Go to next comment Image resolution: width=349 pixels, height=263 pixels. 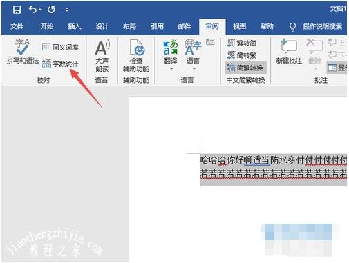tap(337, 55)
